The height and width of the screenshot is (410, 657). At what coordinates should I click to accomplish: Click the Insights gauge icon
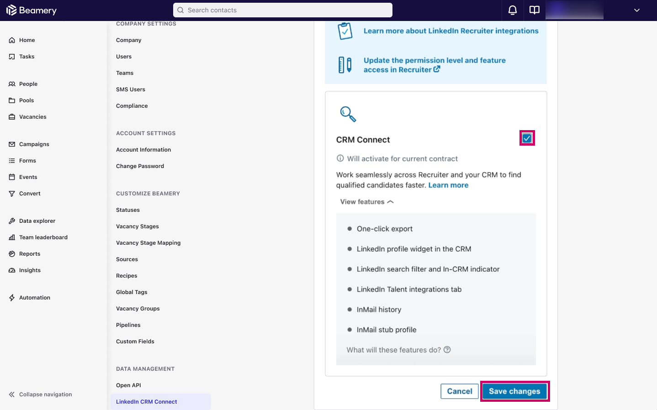coord(12,270)
